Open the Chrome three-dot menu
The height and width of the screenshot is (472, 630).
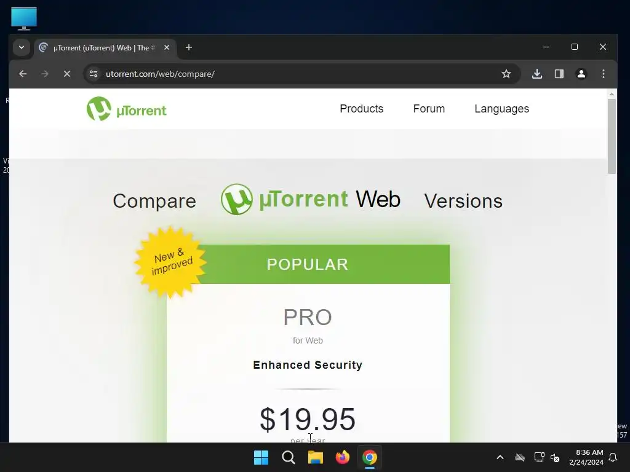604,74
